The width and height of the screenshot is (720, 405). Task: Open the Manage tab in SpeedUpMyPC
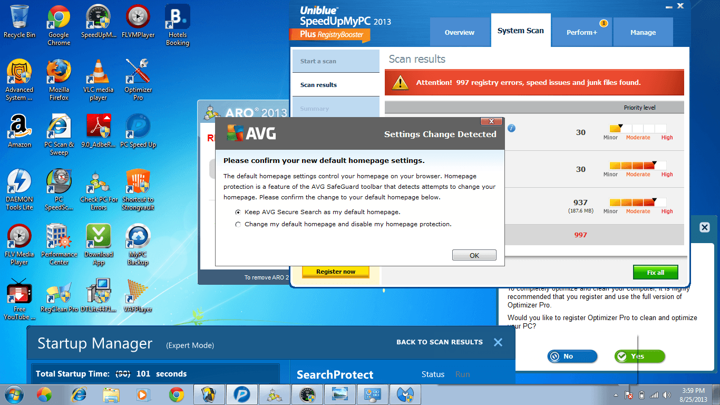pos(643,32)
